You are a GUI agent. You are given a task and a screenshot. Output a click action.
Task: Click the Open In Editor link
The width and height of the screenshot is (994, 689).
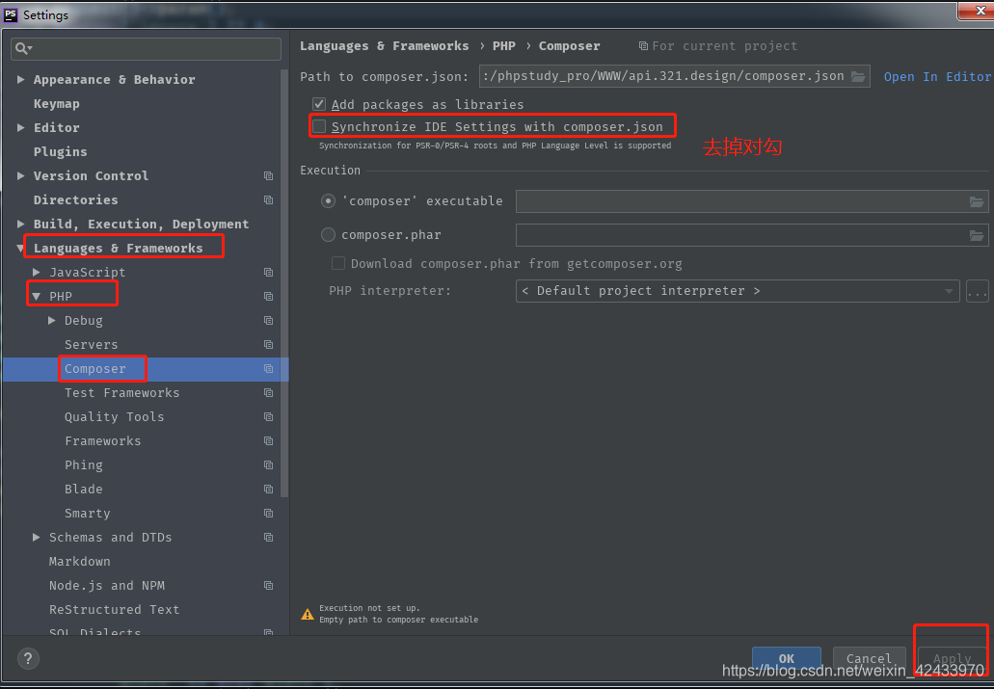tap(937, 76)
